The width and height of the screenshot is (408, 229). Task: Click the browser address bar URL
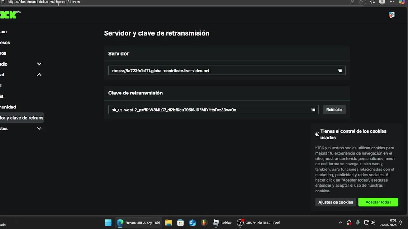(x=44, y=2)
